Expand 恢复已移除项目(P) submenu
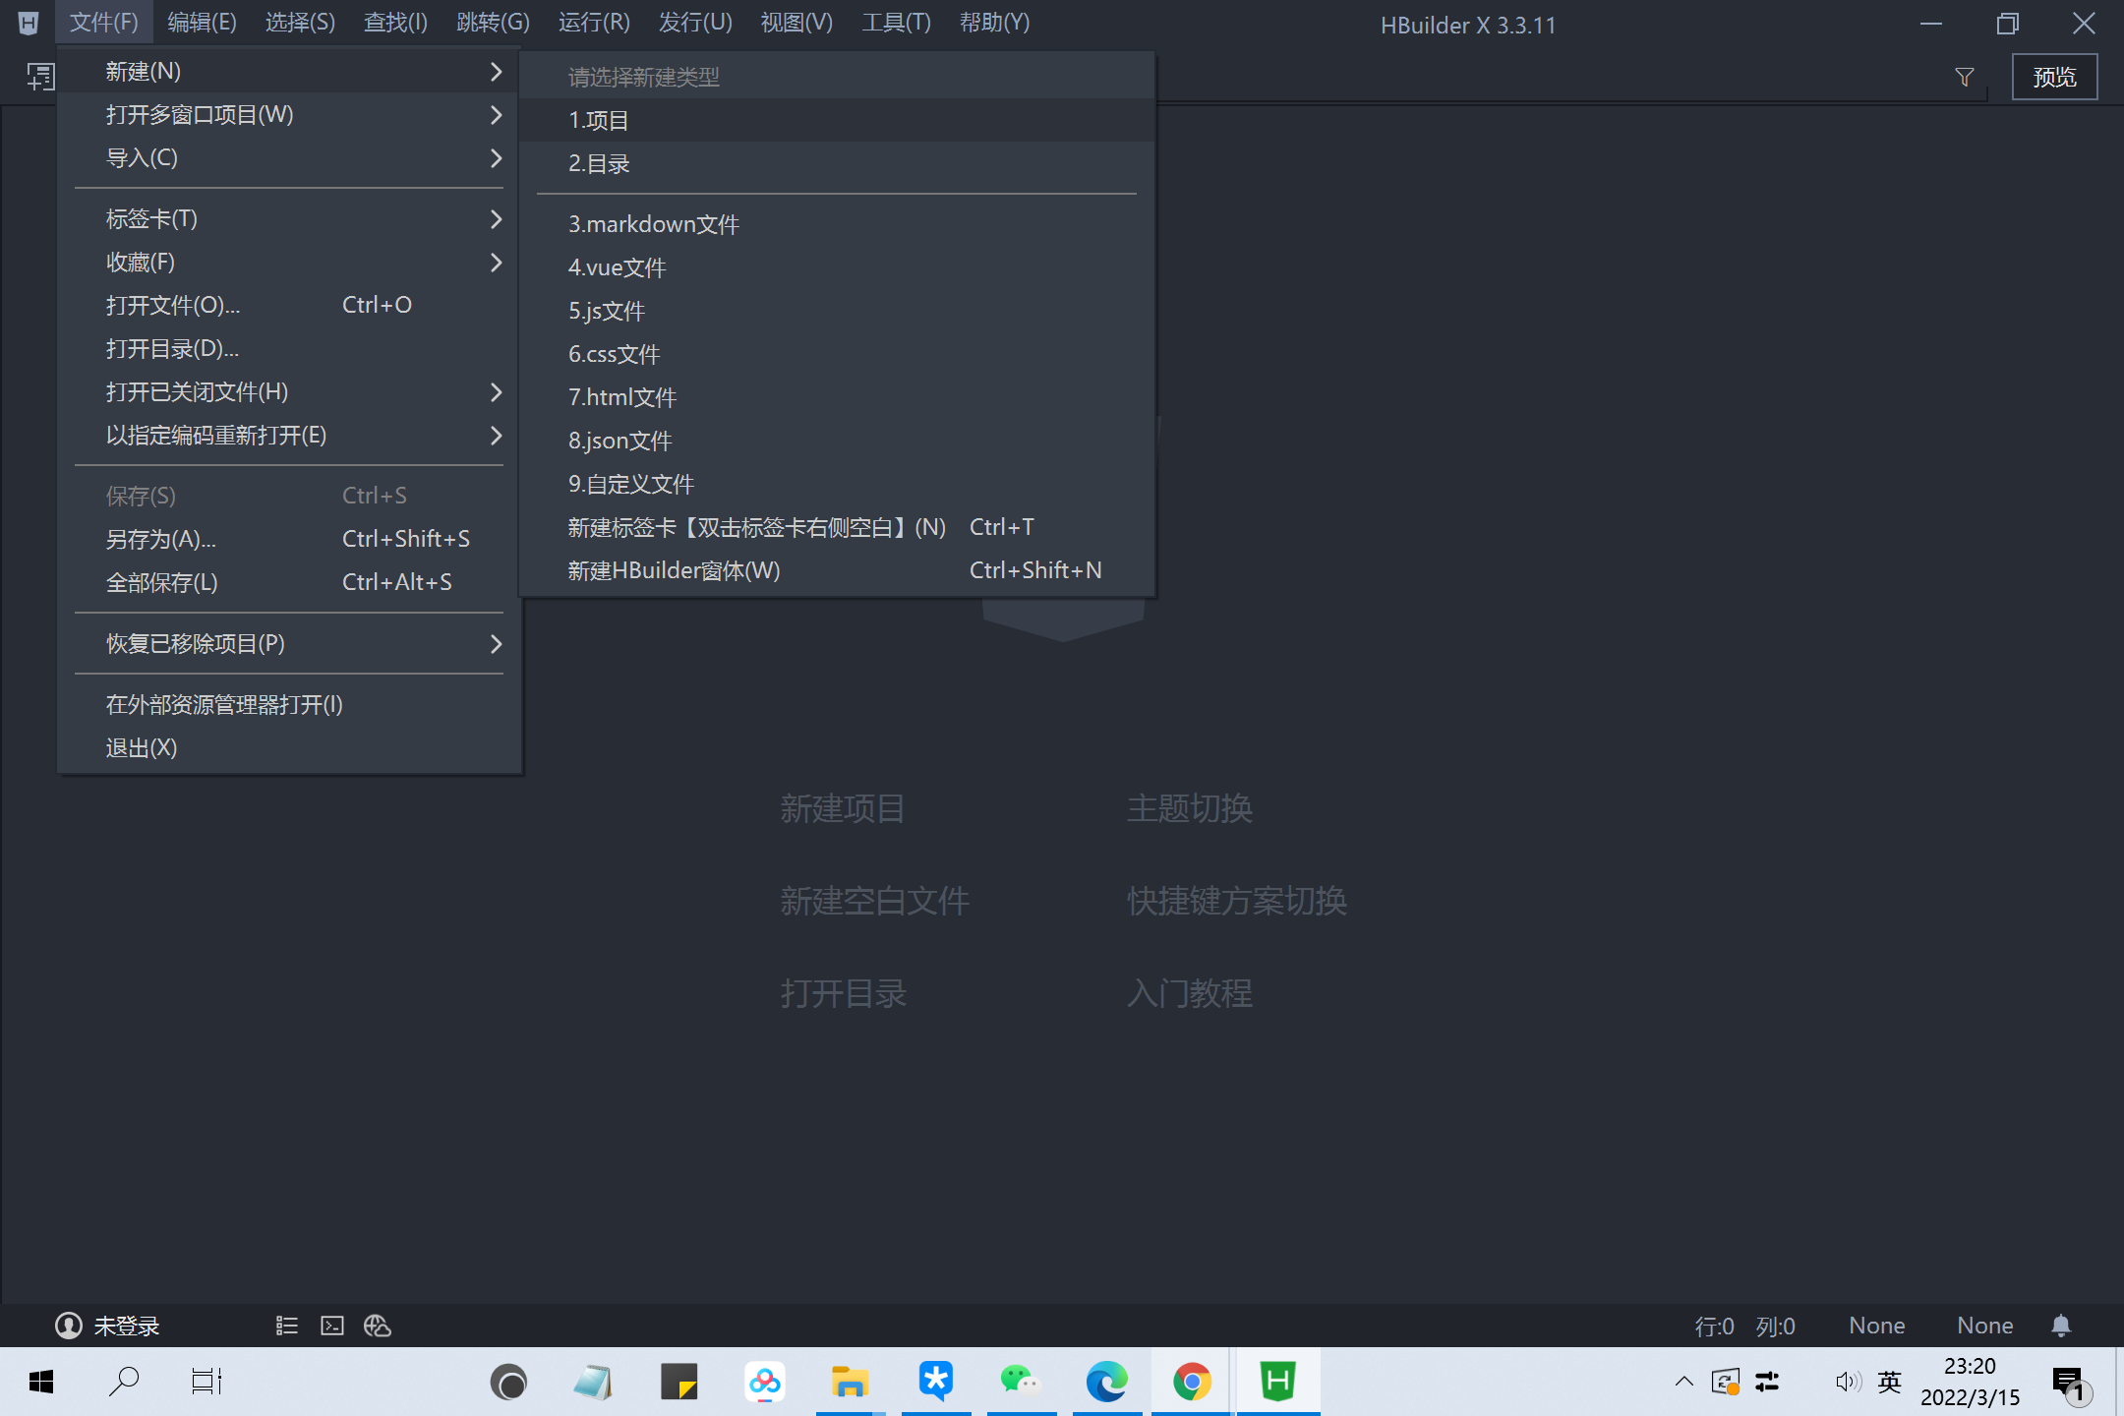This screenshot has height=1416, width=2124. point(289,644)
